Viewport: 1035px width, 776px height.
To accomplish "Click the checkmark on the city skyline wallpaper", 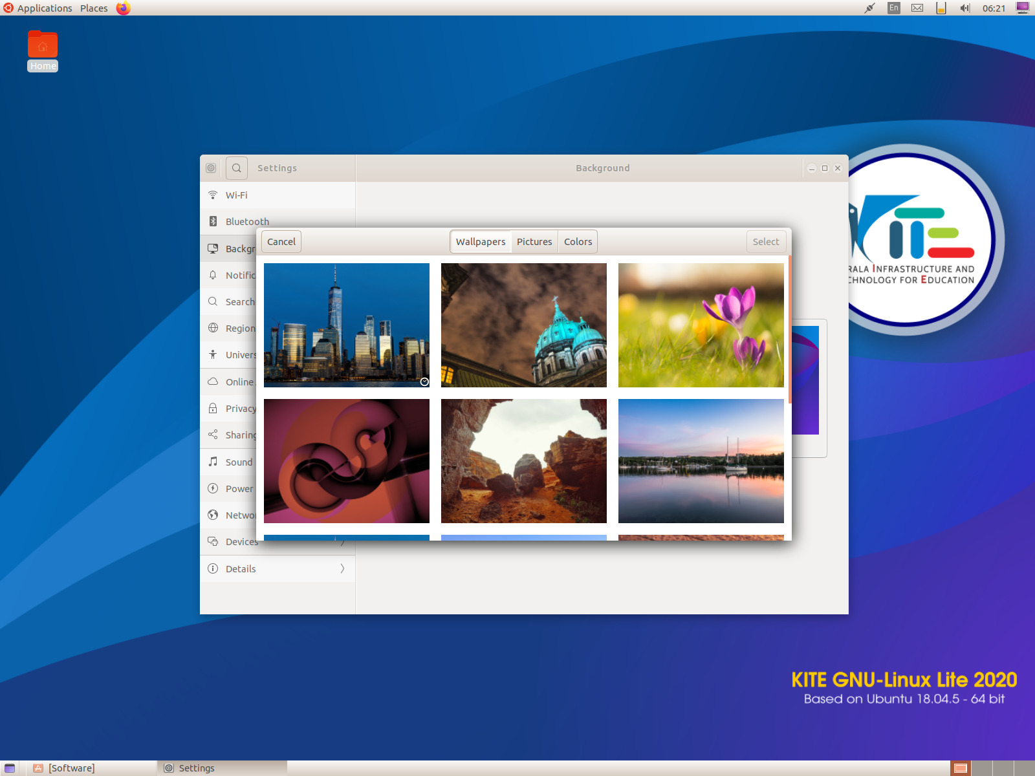I will tap(424, 382).
